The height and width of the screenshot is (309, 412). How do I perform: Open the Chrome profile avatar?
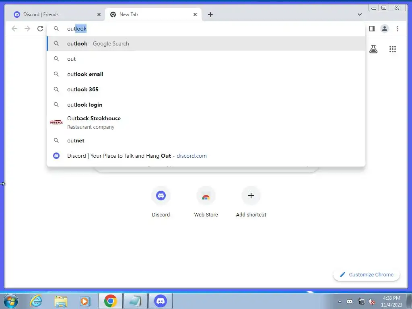(384, 29)
